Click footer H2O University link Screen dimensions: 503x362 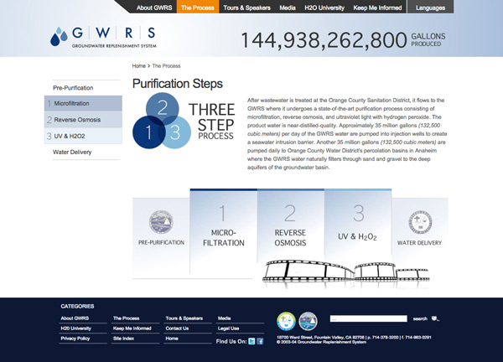76,328
